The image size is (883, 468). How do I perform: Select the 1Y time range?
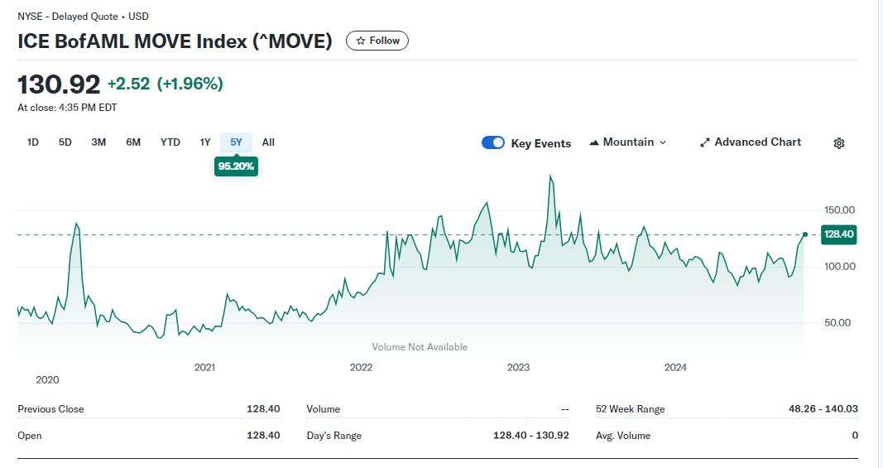[x=205, y=142]
